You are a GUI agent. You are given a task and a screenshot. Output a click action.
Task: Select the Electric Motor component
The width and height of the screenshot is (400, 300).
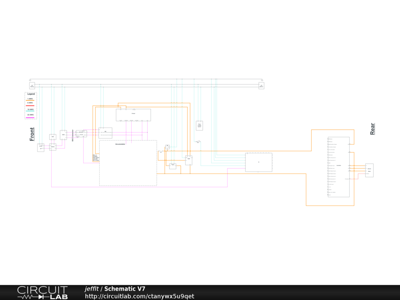click(369, 170)
